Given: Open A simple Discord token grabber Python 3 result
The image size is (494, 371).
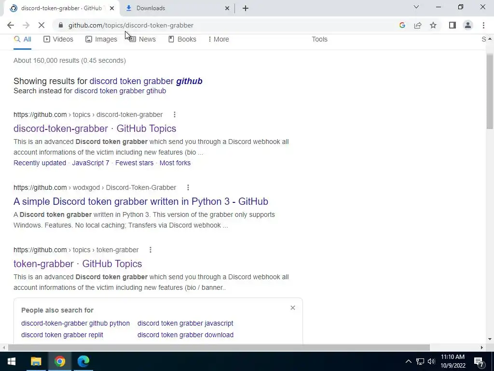Looking at the screenshot, I should [x=141, y=201].
